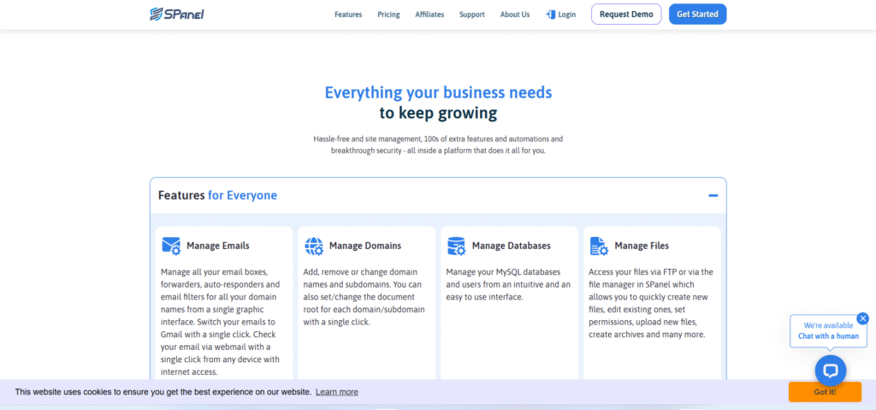This screenshot has height=410, width=876.
Task: Go to the Pricing page
Action: tap(388, 15)
